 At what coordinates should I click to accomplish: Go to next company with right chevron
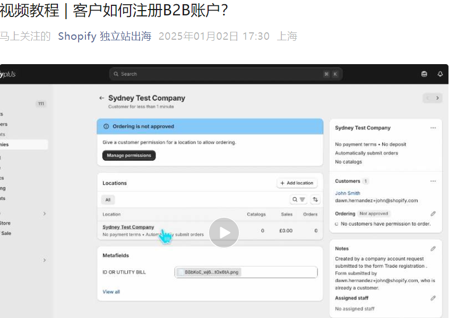(x=437, y=98)
